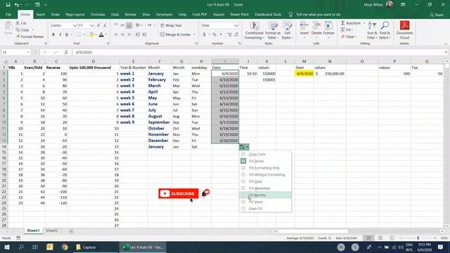Switch to the Data tab
Screen dimensions: 450x253
coord(115,14)
